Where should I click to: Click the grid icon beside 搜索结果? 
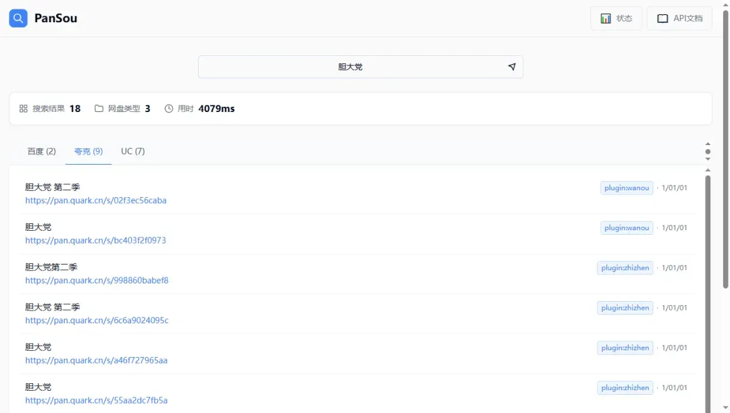(24, 109)
